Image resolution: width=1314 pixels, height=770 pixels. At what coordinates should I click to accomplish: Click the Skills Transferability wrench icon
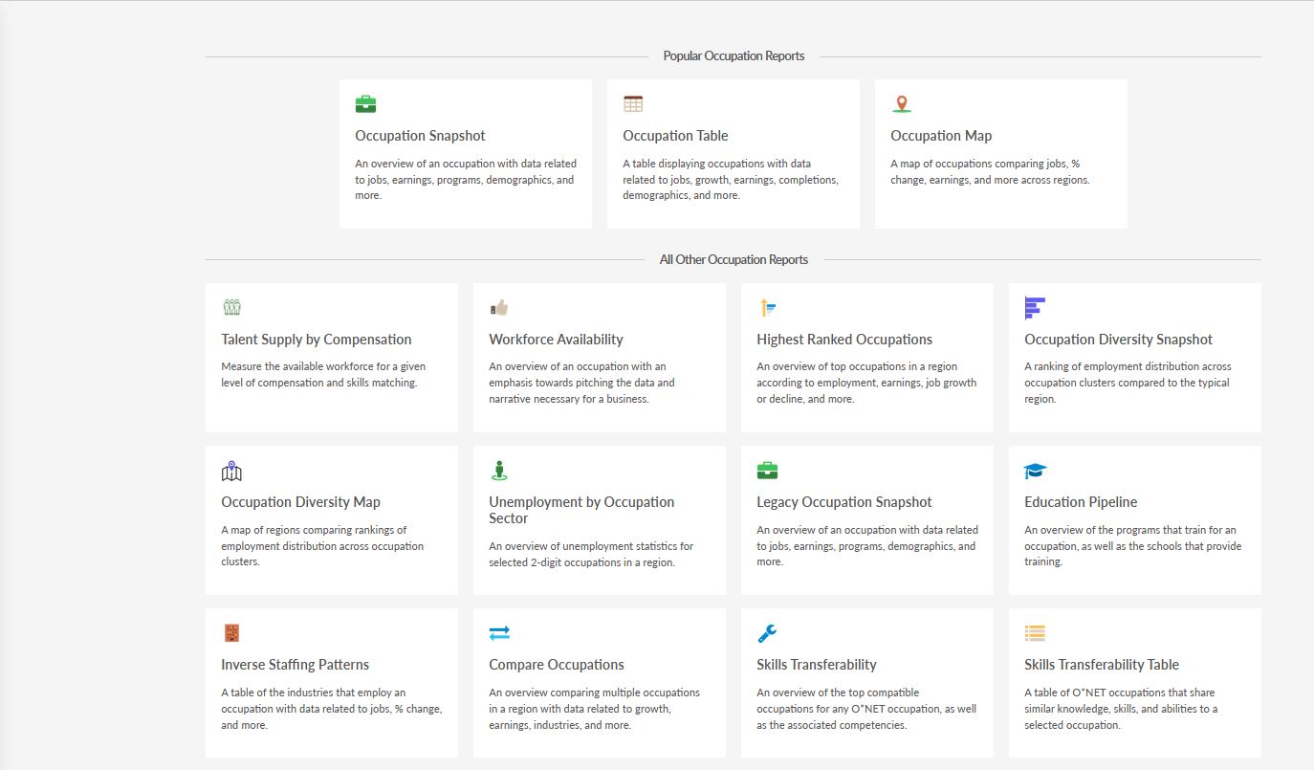[766, 632]
